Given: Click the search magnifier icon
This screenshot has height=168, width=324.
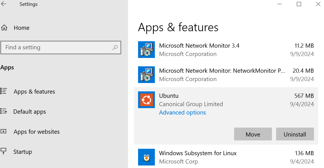Looking at the screenshot, I should point(115,47).
